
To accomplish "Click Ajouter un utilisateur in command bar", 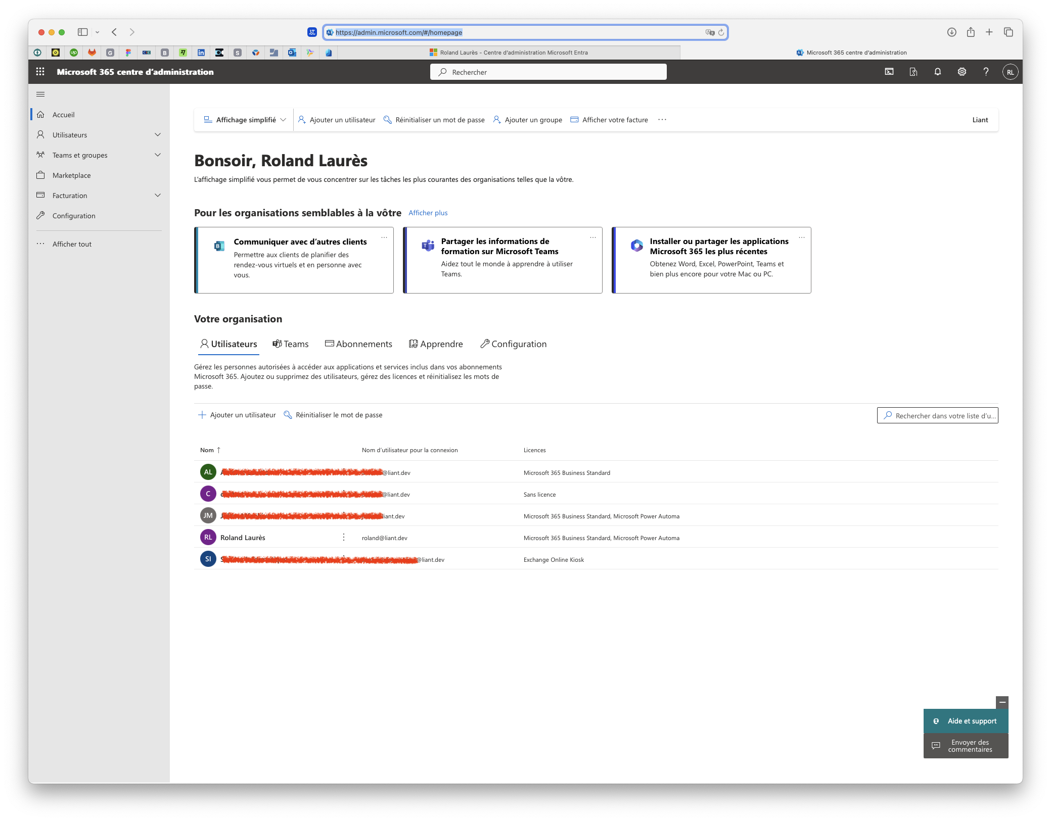I will click(337, 120).
